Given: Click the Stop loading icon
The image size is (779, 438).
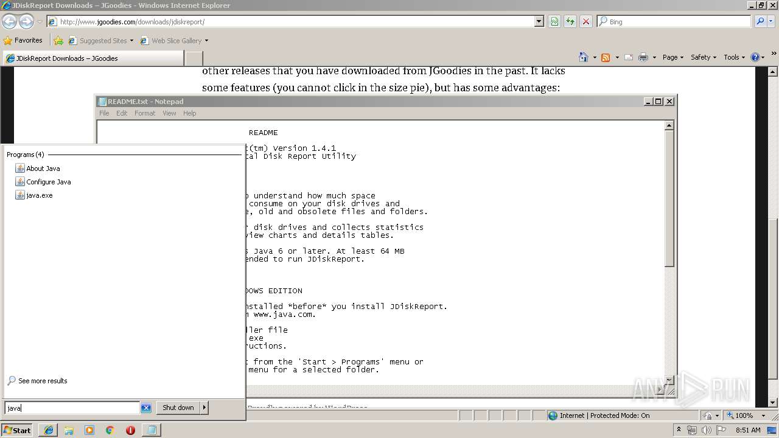Looking at the screenshot, I should pyautogui.click(x=585, y=21).
